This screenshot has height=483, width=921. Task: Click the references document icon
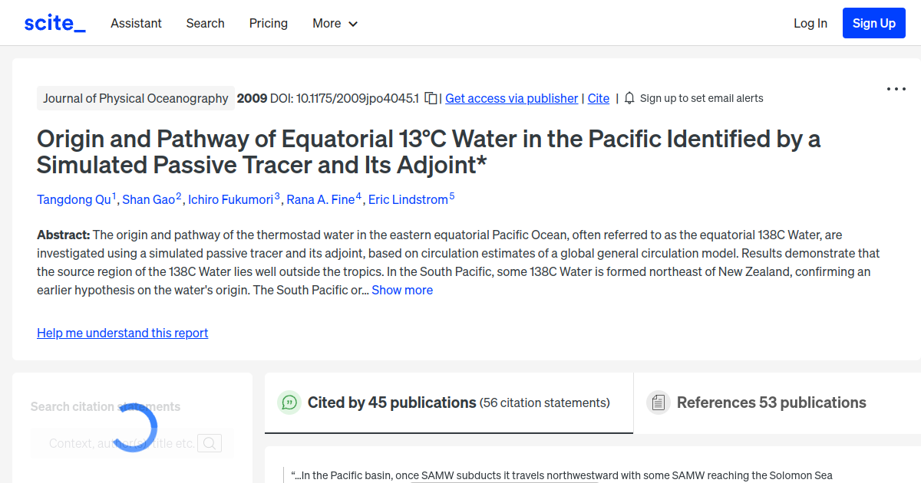(x=659, y=402)
